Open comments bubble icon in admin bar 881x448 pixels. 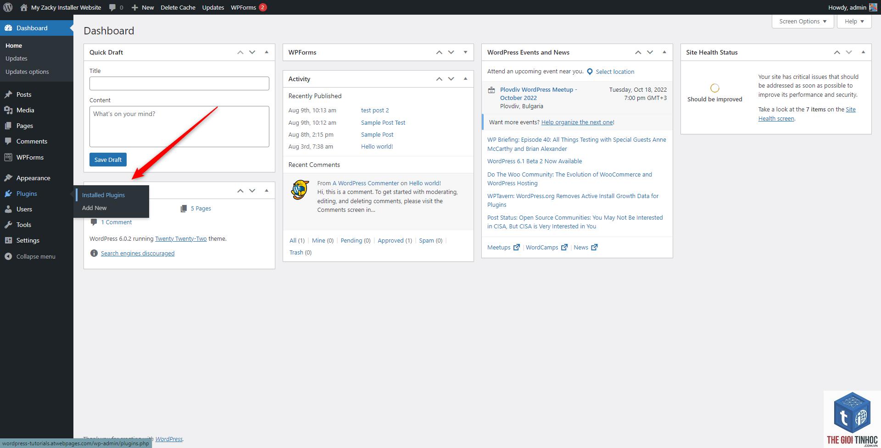112,8
